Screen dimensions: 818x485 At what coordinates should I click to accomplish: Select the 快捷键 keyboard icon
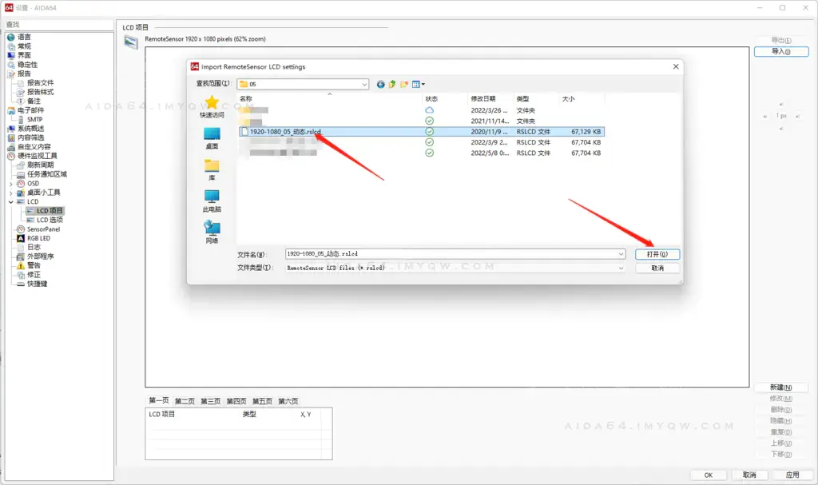point(21,284)
